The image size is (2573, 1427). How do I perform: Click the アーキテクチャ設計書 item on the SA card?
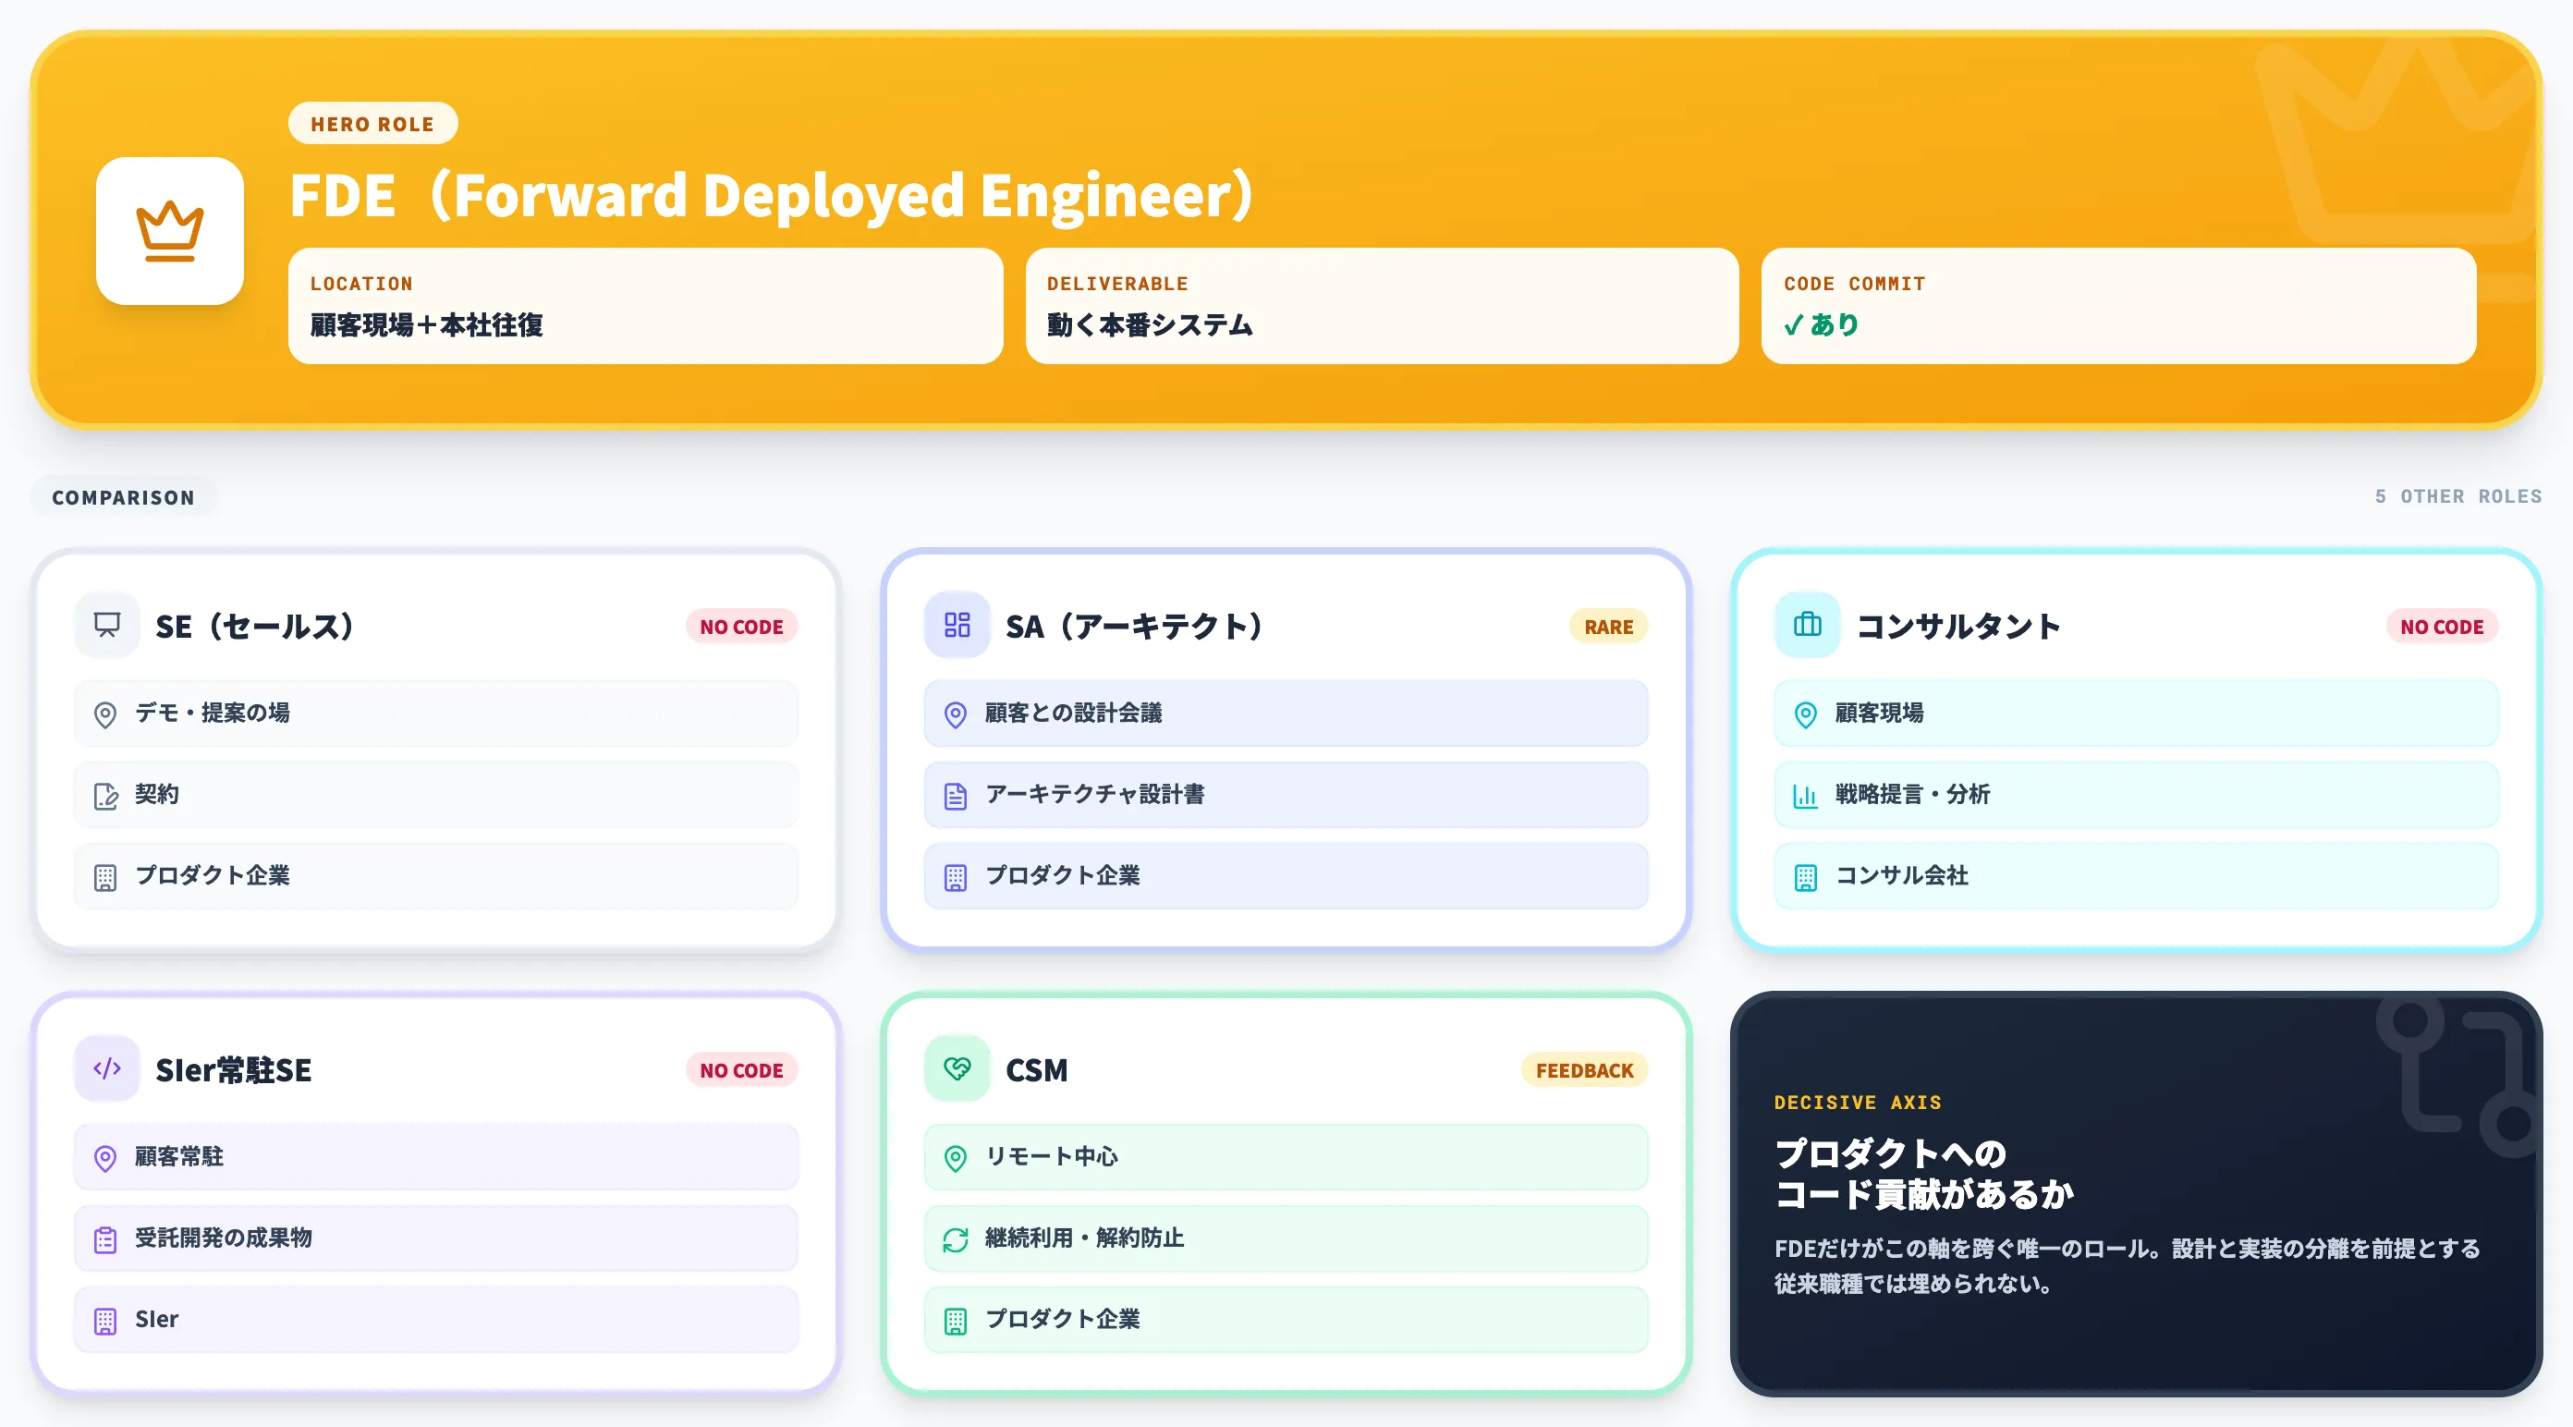point(1286,795)
